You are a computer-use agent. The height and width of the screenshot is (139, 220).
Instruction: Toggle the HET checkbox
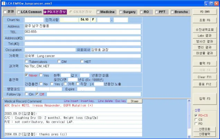pos(82,62)
